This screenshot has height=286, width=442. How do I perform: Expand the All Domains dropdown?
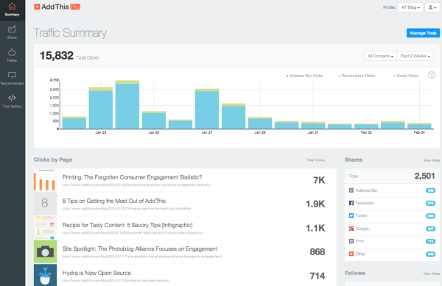coord(380,56)
